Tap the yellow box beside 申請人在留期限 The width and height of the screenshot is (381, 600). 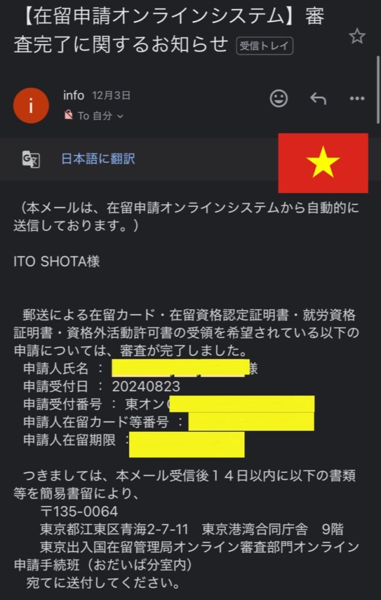point(187,444)
